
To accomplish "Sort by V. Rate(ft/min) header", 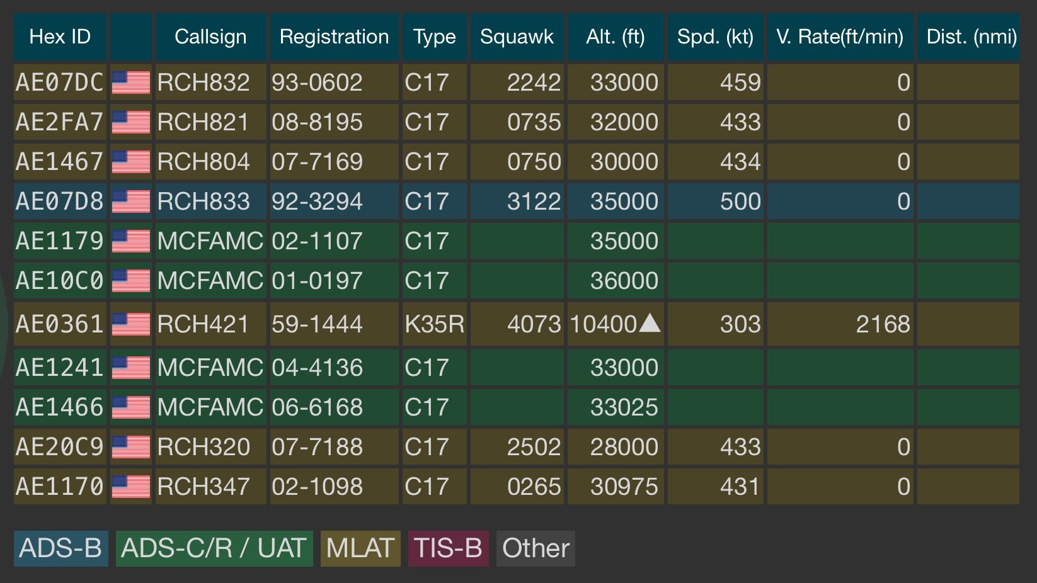I will 839,37.
